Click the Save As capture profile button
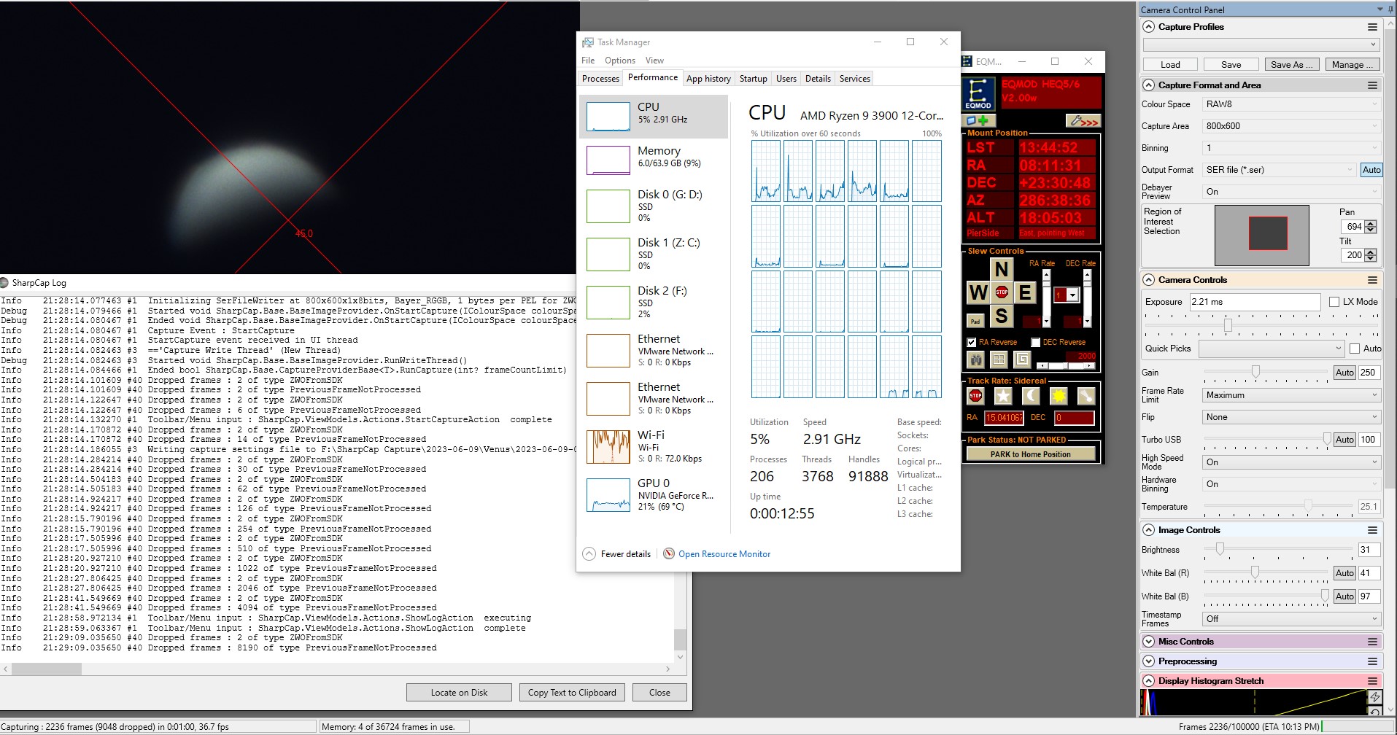The width and height of the screenshot is (1397, 735). click(1291, 65)
